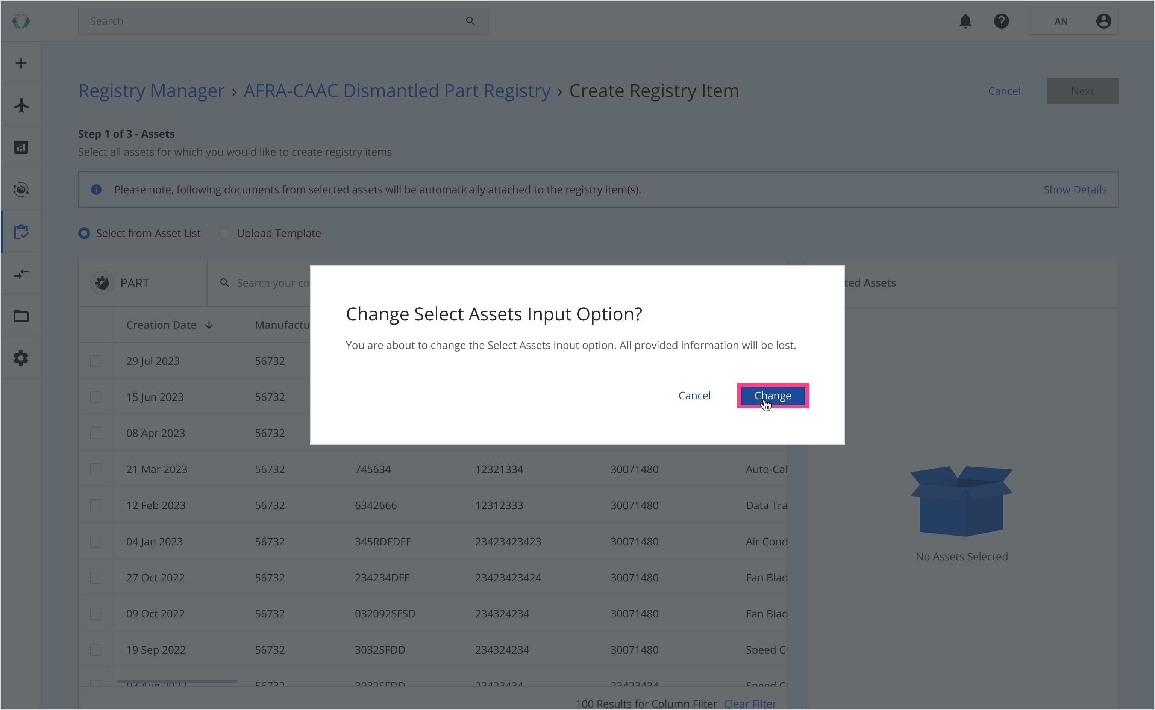Click the plus icon in sidebar
The width and height of the screenshot is (1155, 710).
pyautogui.click(x=21, y=64)
